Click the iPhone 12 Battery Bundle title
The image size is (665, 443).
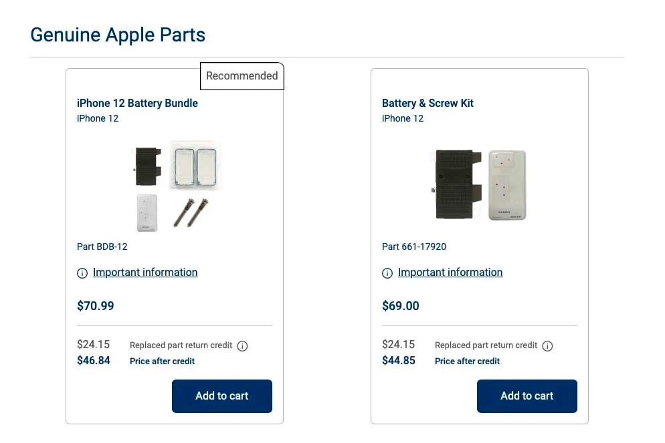click(137, 103)
